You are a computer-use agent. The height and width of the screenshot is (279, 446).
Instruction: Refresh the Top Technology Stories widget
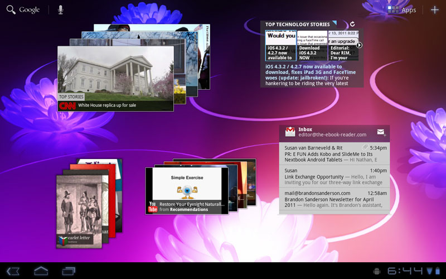click(x=352, y=24)
